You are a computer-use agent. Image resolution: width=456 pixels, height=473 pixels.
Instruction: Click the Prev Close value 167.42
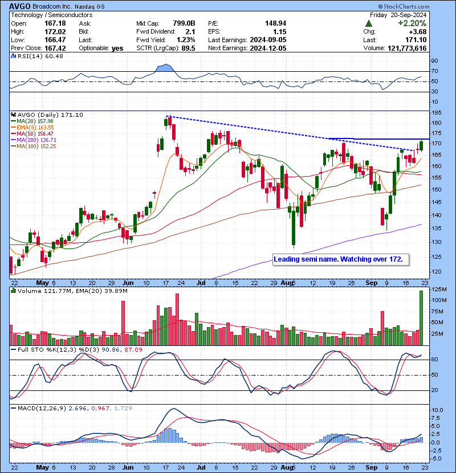point(55,48)
